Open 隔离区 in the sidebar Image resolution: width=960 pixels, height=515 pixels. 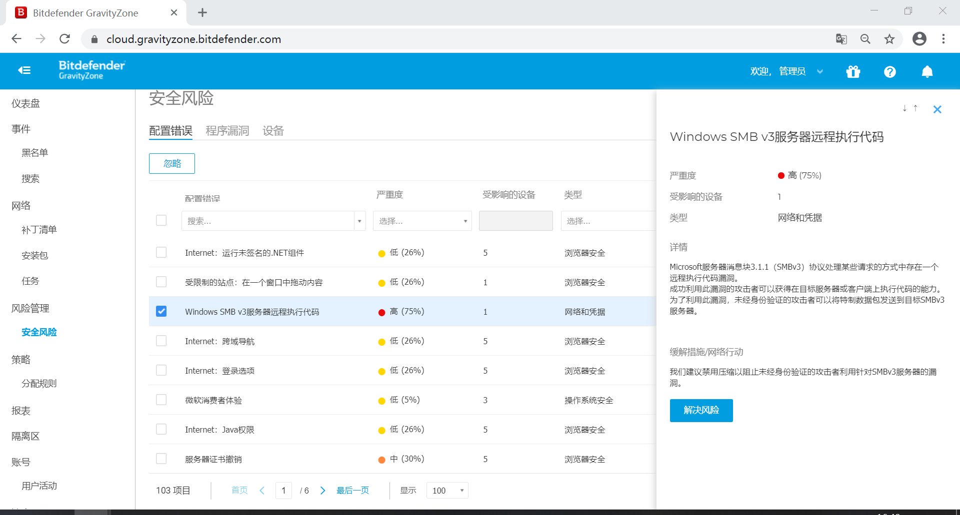click(x=25, y=436)
